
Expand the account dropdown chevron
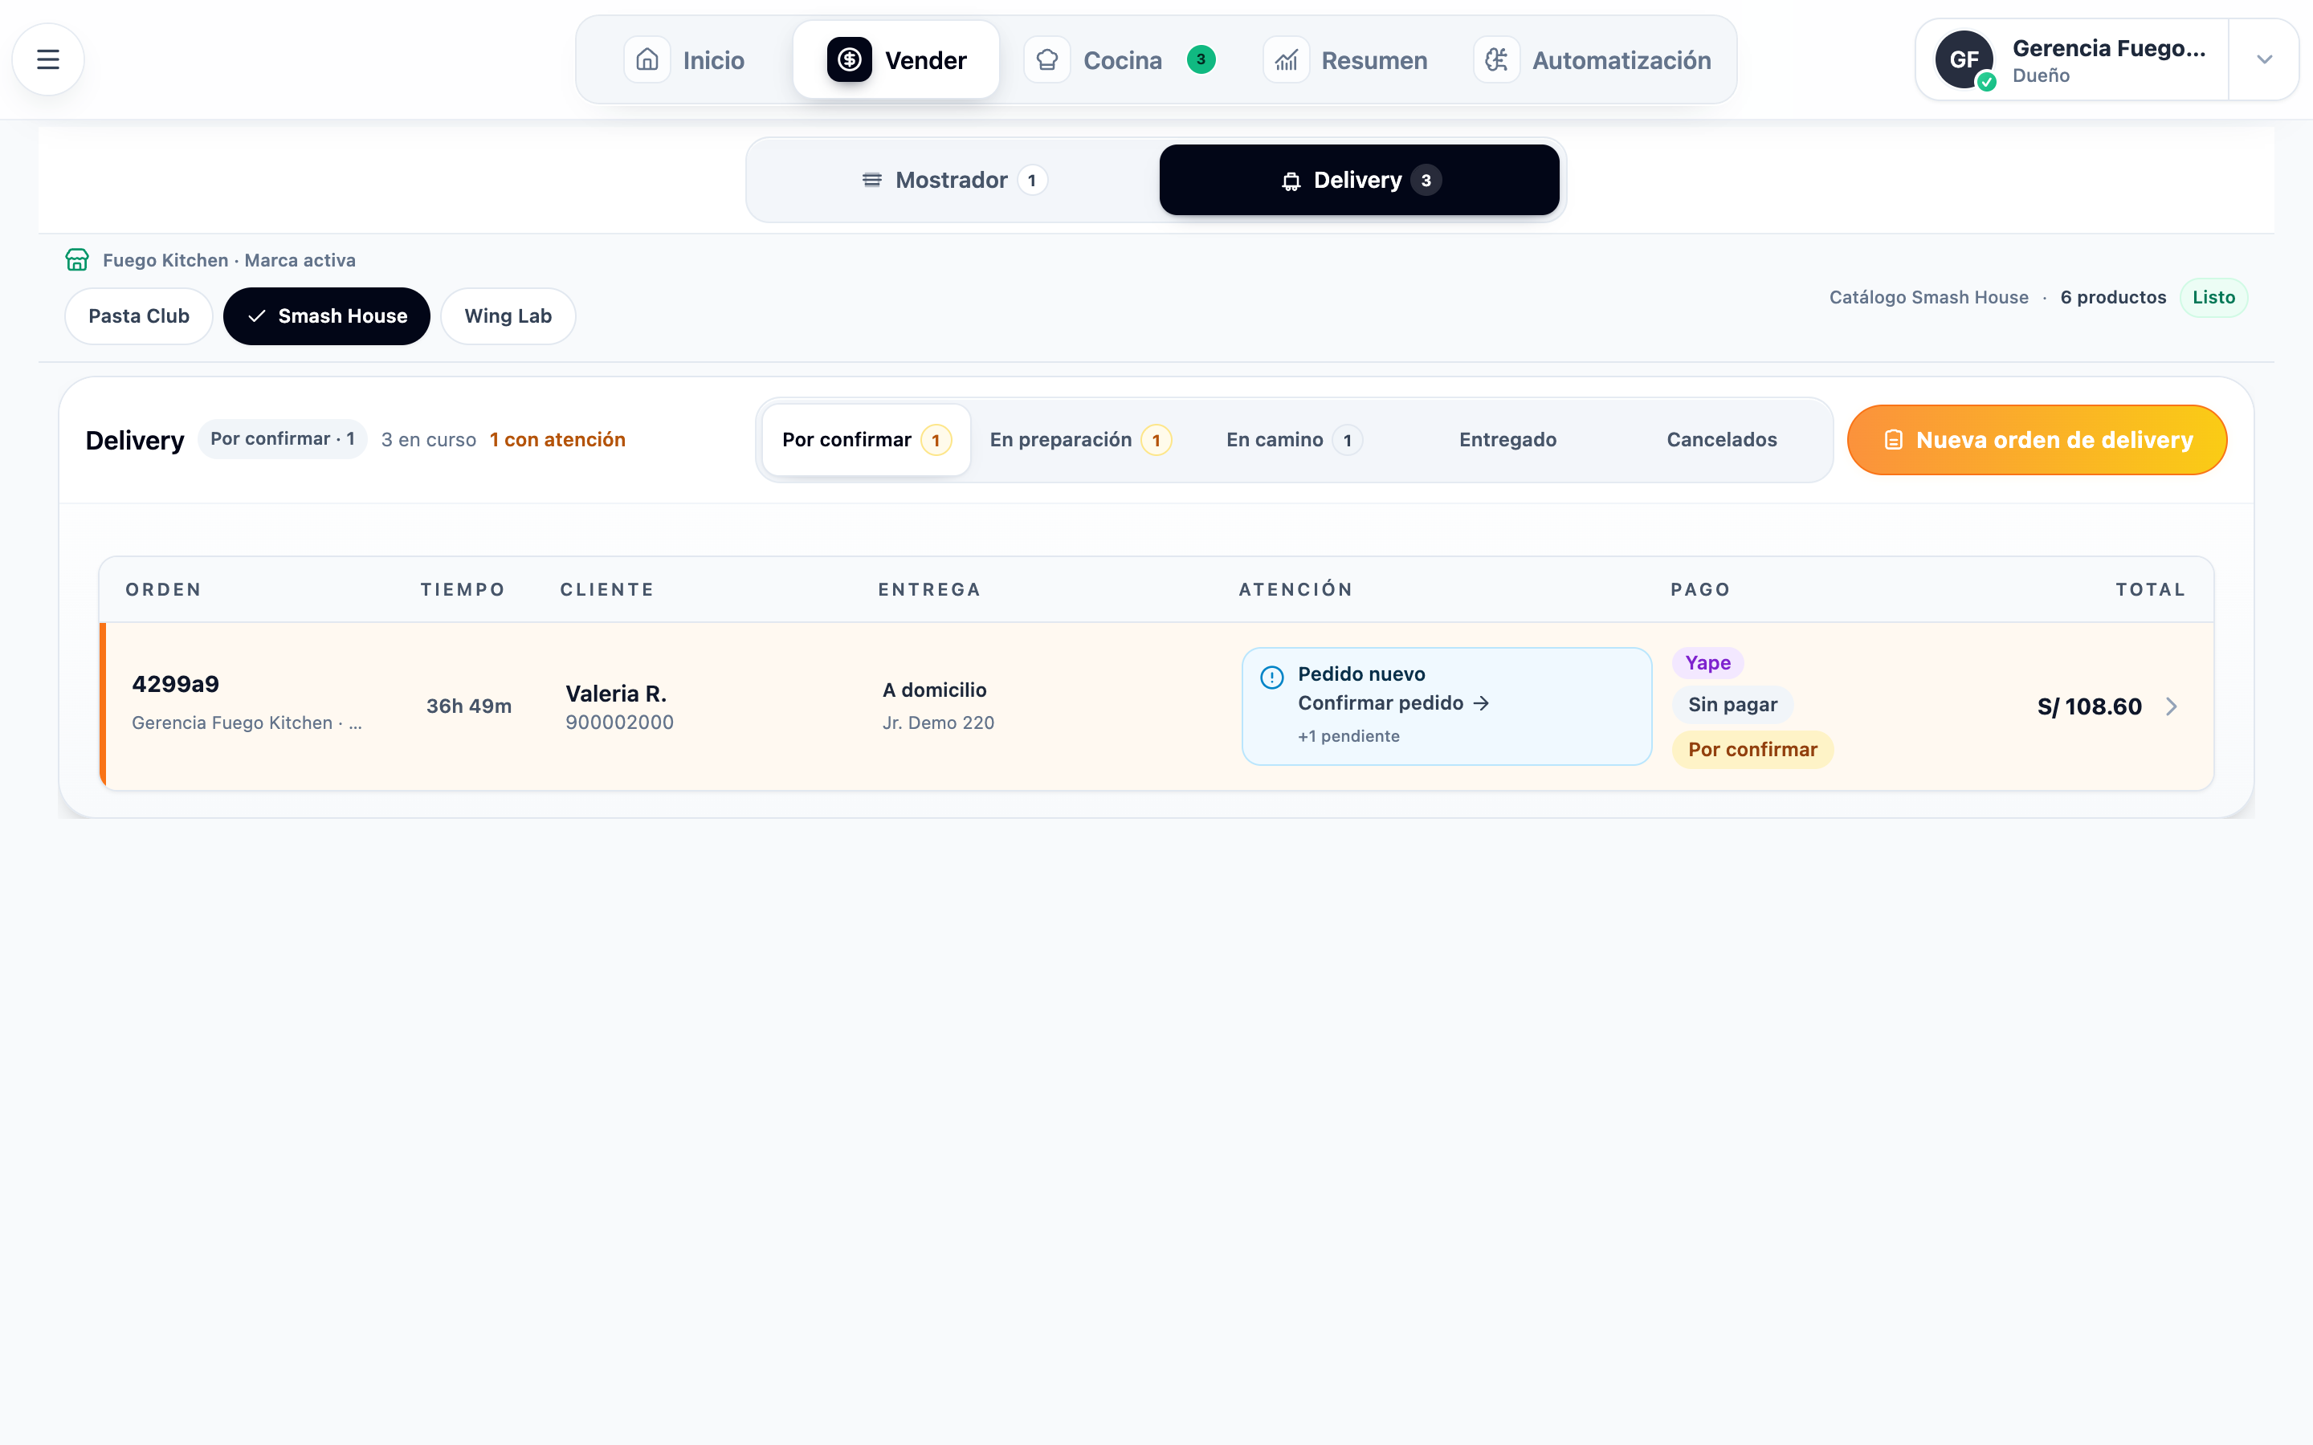click(2263, 59)
